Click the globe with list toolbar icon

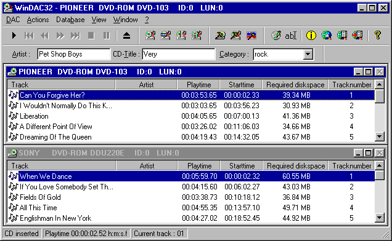[x=342, y=36]
